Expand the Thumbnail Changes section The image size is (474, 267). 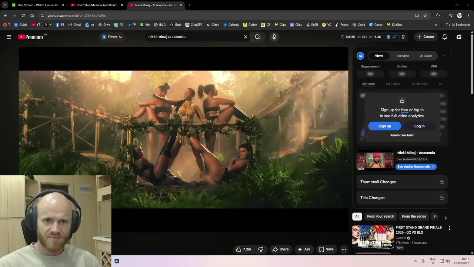(402, 182)
